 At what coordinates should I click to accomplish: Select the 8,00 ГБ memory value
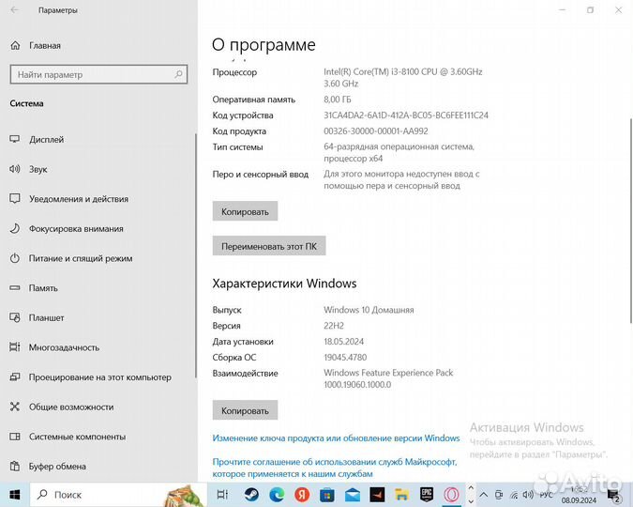(337, 100)
